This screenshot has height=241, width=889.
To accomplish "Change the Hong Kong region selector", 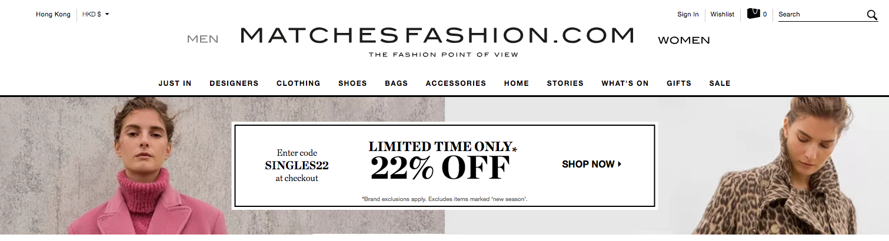I will 53,14.
